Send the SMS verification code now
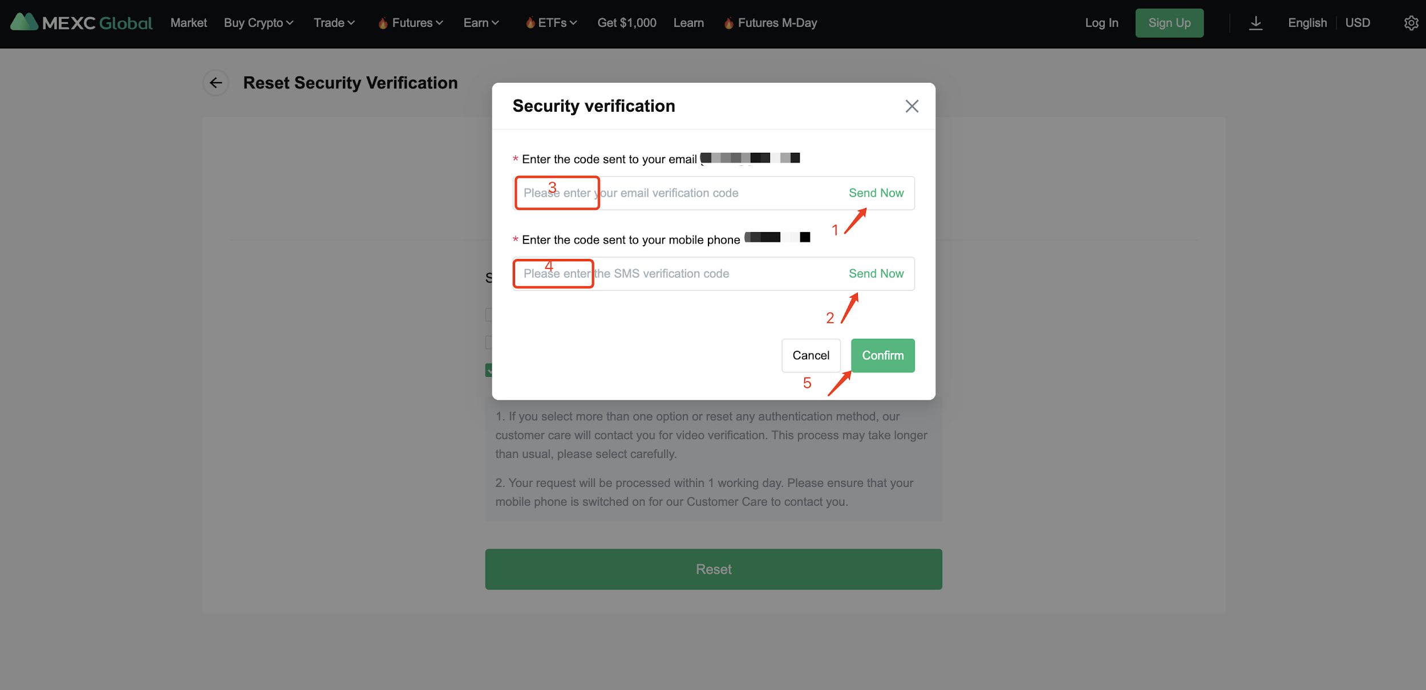1426x690 pixels. [x=876, y=274]
